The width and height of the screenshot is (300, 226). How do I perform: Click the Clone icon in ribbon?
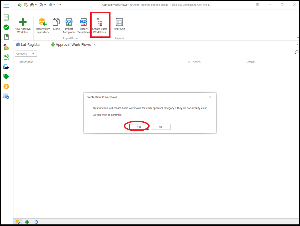(56, 23)
